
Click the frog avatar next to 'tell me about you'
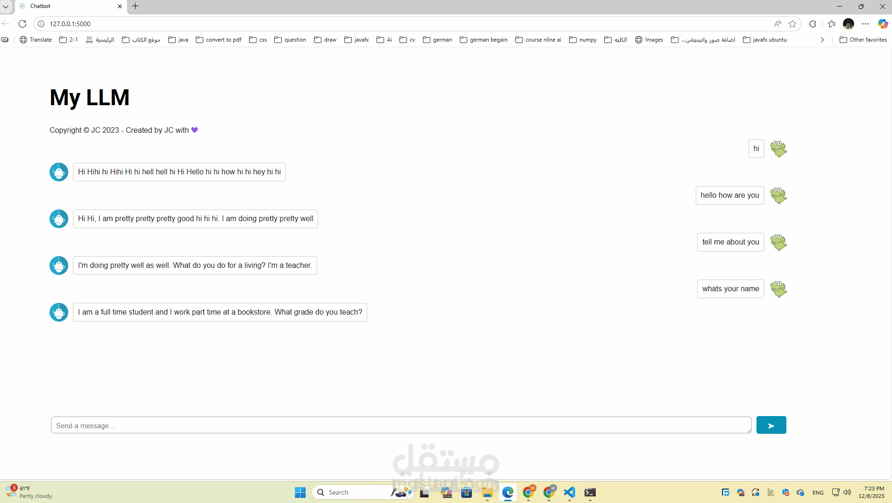[x=778, y=242]
